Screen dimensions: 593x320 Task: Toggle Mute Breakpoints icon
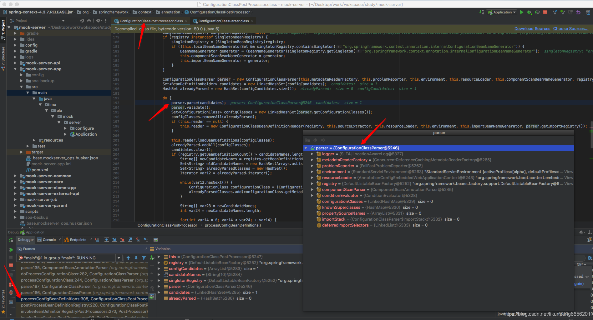coord(11,293)
